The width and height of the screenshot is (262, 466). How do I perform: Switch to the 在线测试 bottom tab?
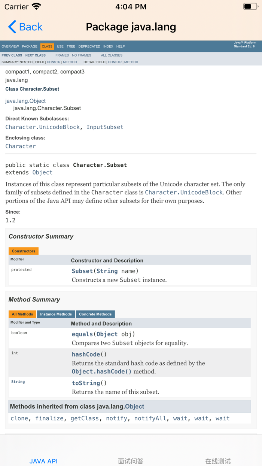[218, 461]
